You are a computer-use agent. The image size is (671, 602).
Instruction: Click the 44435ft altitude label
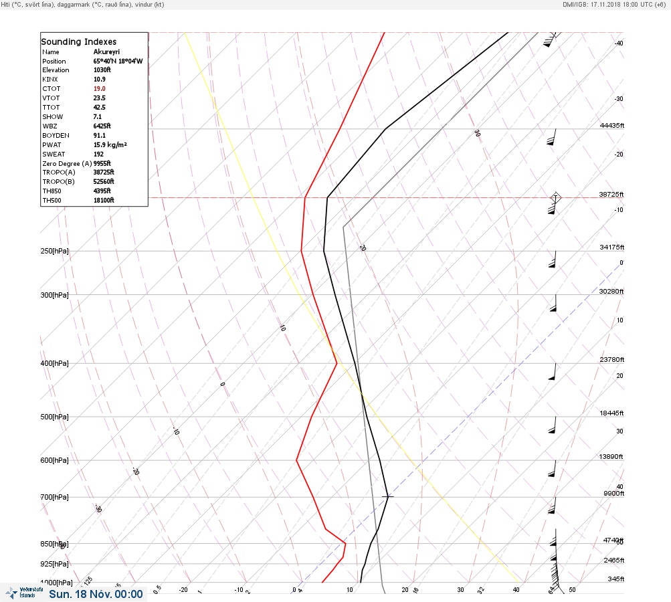coord(612,125)
